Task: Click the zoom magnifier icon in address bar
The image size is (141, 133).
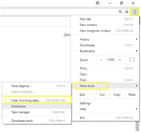Action: click(x=120, y=12)
